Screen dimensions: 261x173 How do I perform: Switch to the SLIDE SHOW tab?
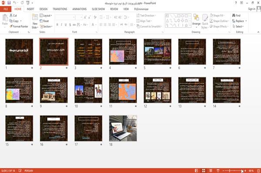[x=98, y=9]
